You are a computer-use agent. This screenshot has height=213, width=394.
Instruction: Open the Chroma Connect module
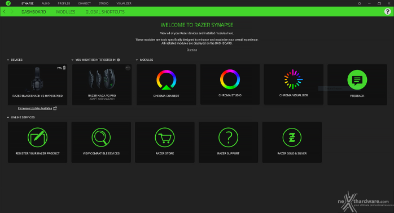point(167,85)
